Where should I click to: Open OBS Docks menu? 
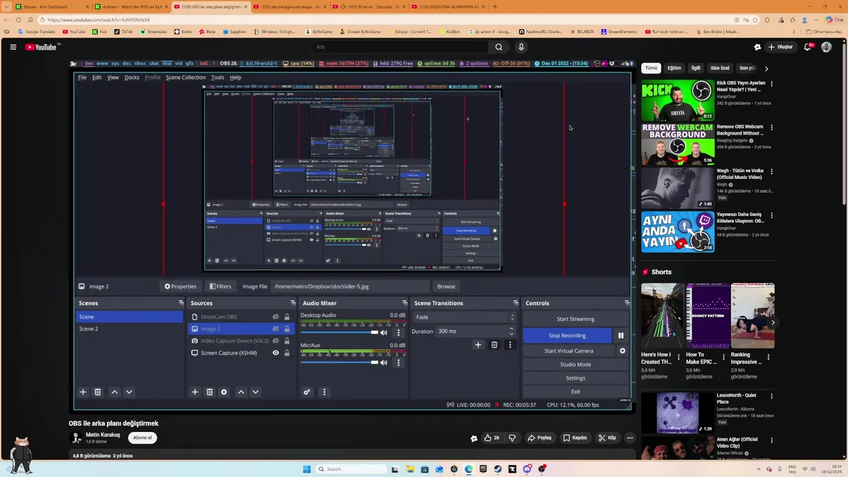coord(132,78)
